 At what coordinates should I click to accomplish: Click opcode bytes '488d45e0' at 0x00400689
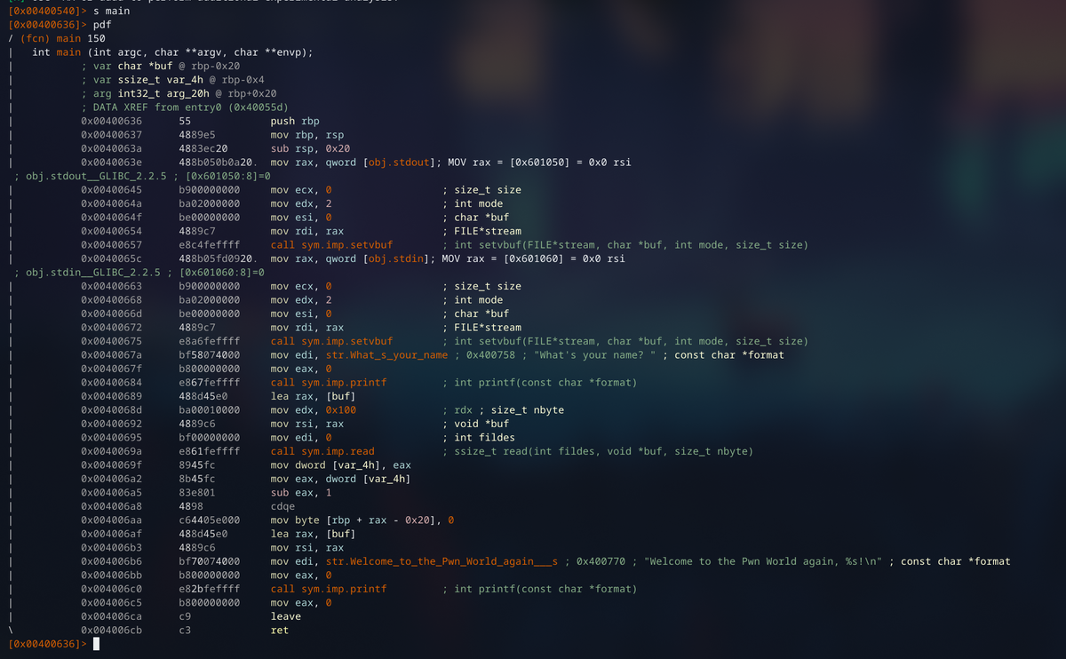click(x=203, y=396)
